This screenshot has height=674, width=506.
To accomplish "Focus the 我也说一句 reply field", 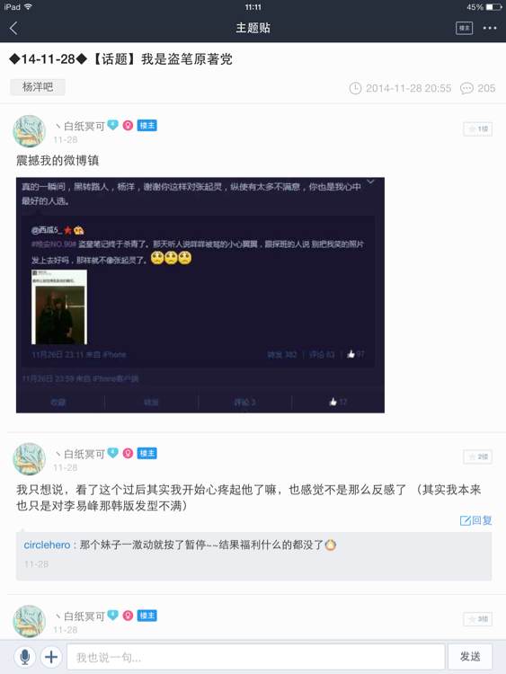I will [x=256, y=657].
